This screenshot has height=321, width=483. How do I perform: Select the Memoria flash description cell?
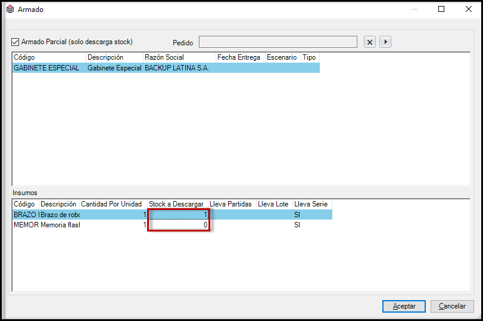pyautogui.click(x=59, y=225)
